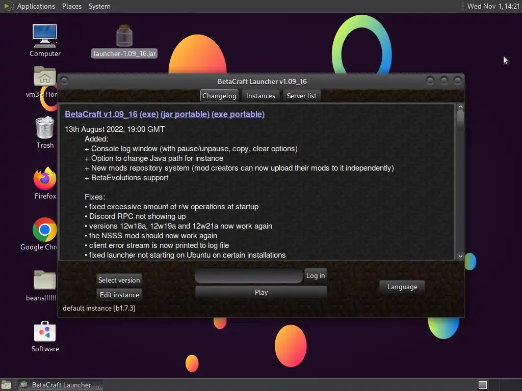Open the System menu

[99, 6]
